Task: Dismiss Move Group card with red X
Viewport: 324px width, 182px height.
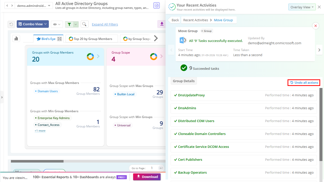Action: pos(315,26)
